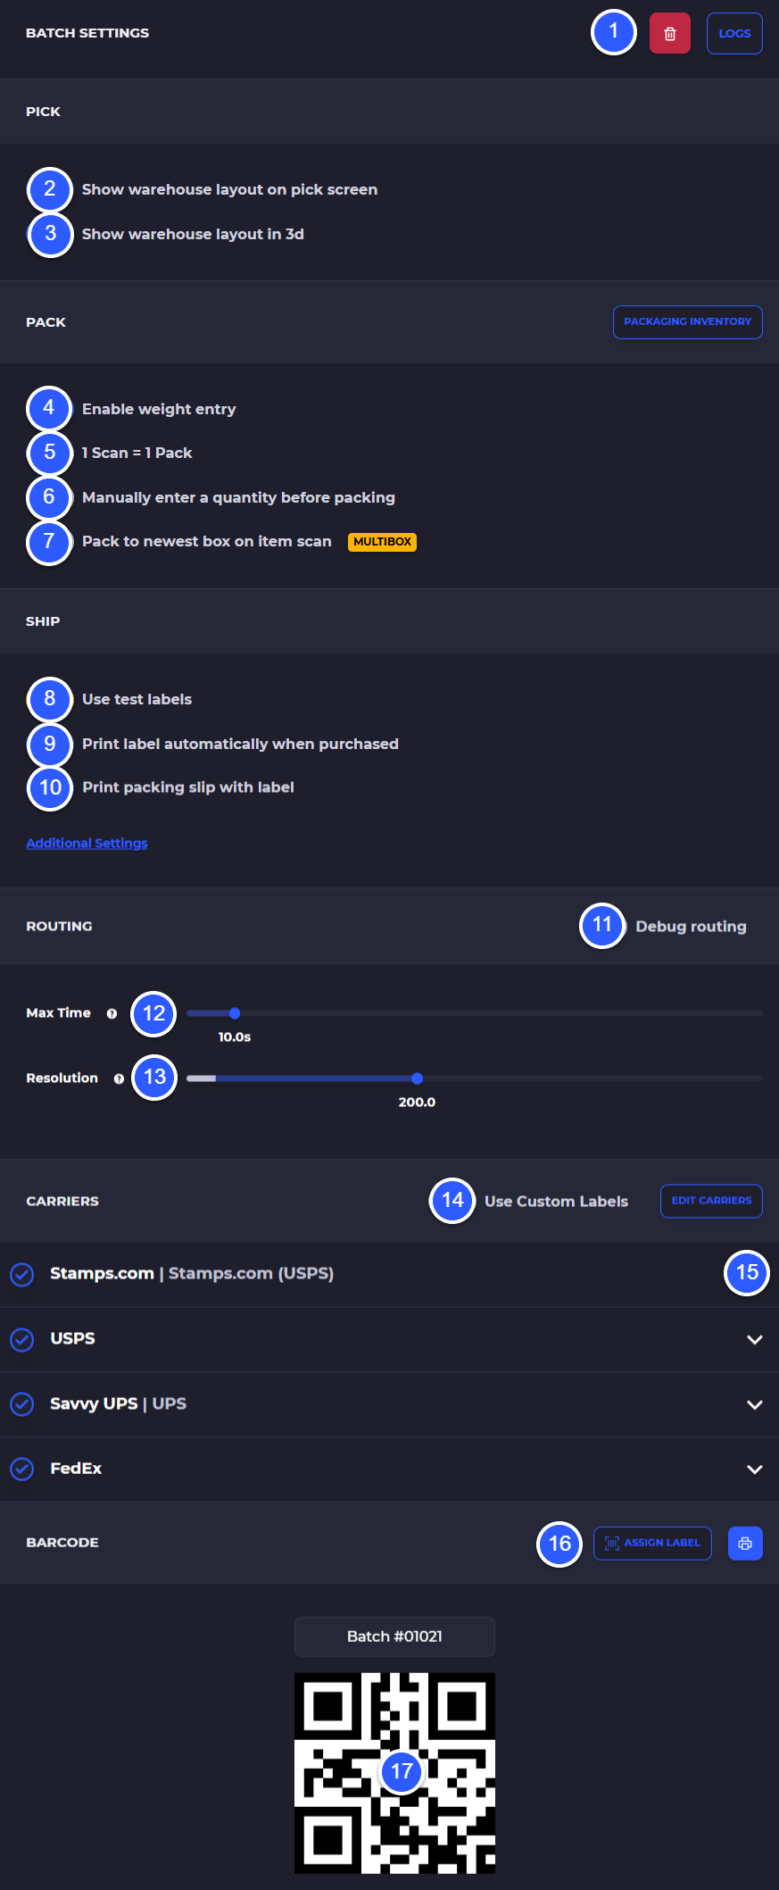
Task: Click the ASSIGN LABEL button
Action: point(652,1543)
